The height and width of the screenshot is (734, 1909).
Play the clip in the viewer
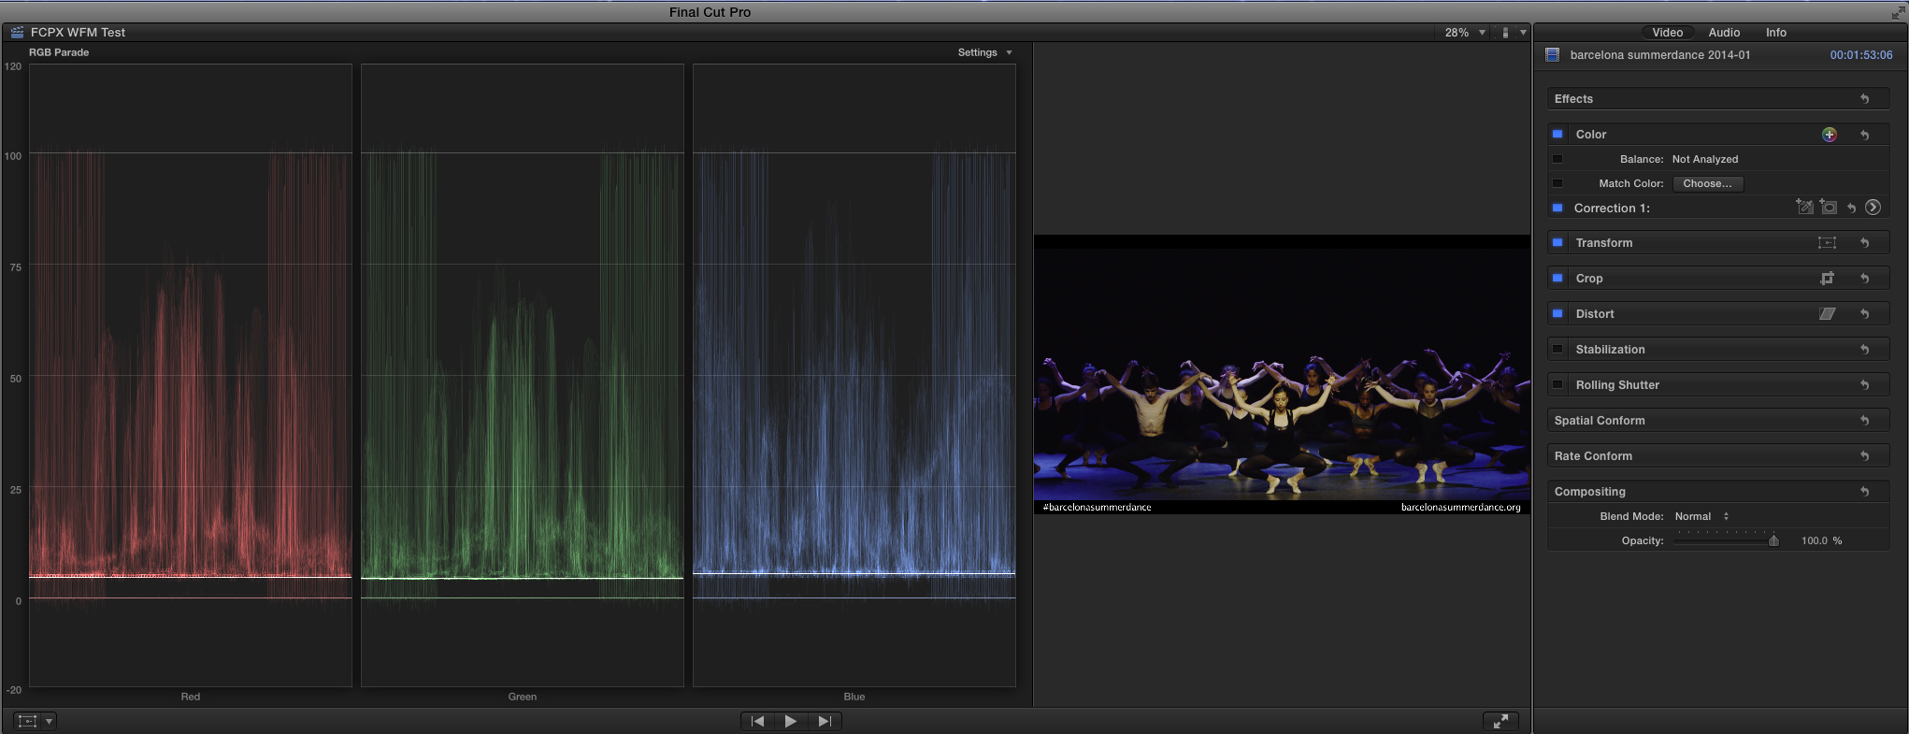[x=791, y=721]
